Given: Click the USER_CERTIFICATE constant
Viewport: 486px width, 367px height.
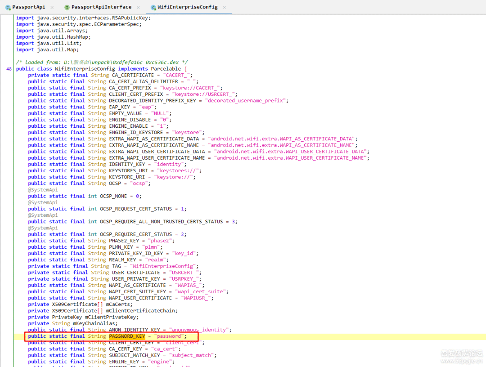Looking at the screenshot, I should [x=136, y=272].
